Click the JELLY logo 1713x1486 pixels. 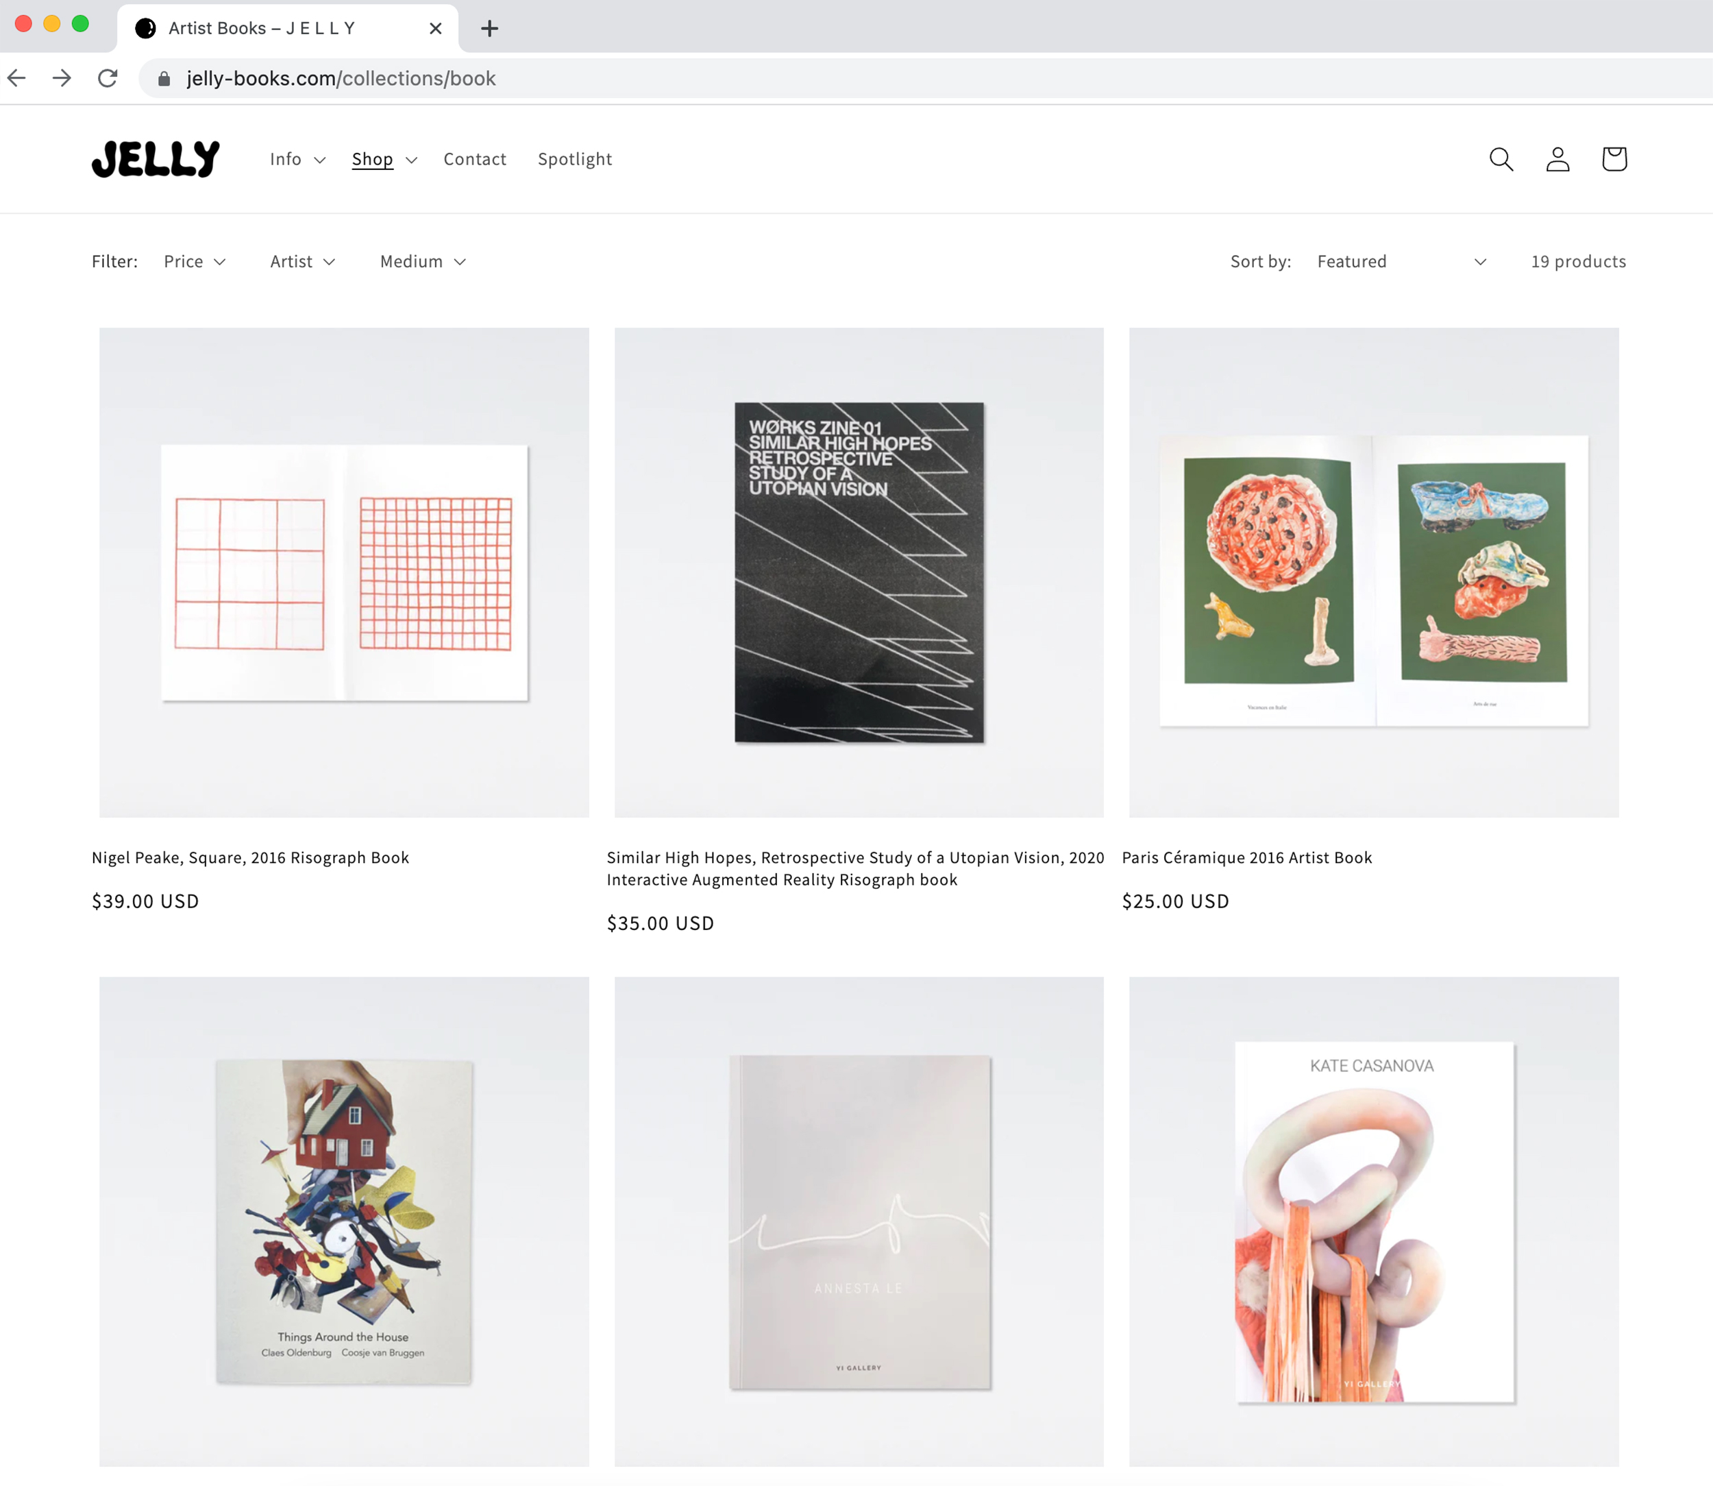tap(156, 158)
